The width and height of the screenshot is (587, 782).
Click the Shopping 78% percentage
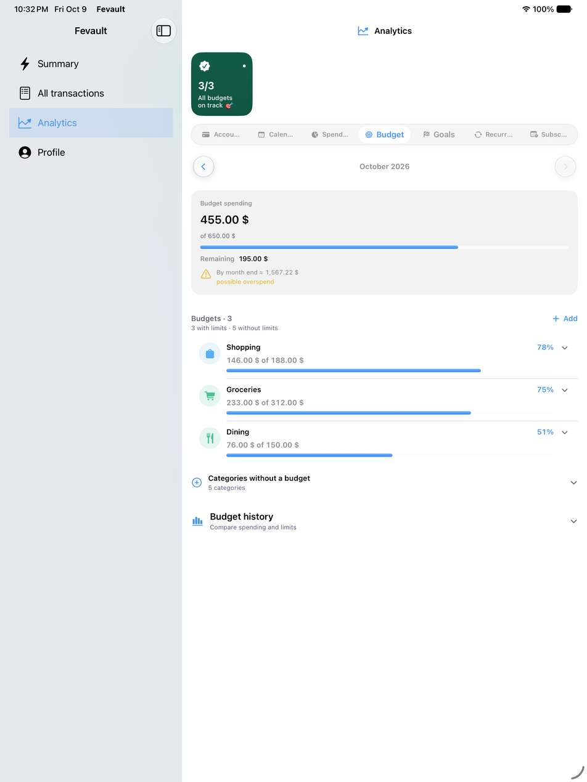(545, 348)
